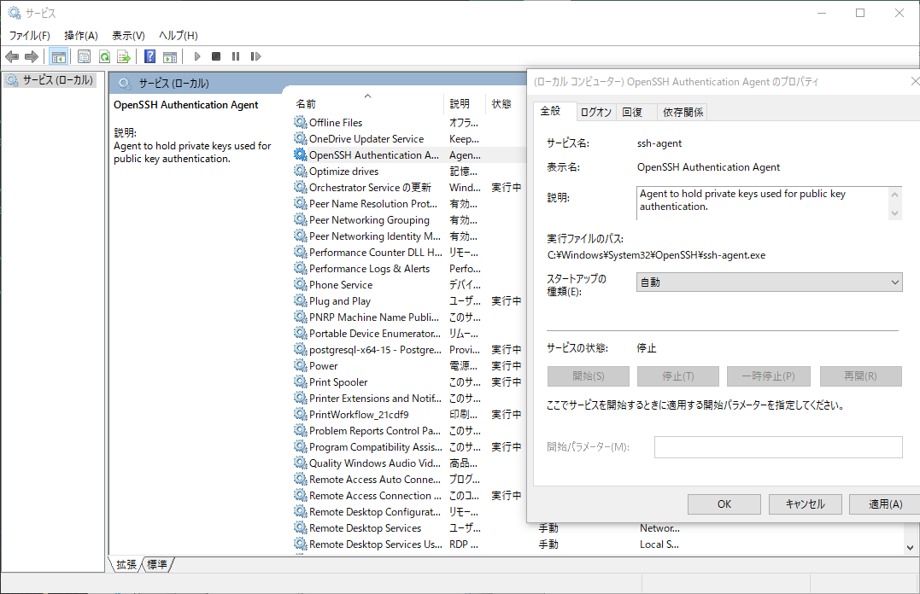The image size is (920, 594).
Task: Toggle the console tree visibility icon
Action: [x=57, y=56]
